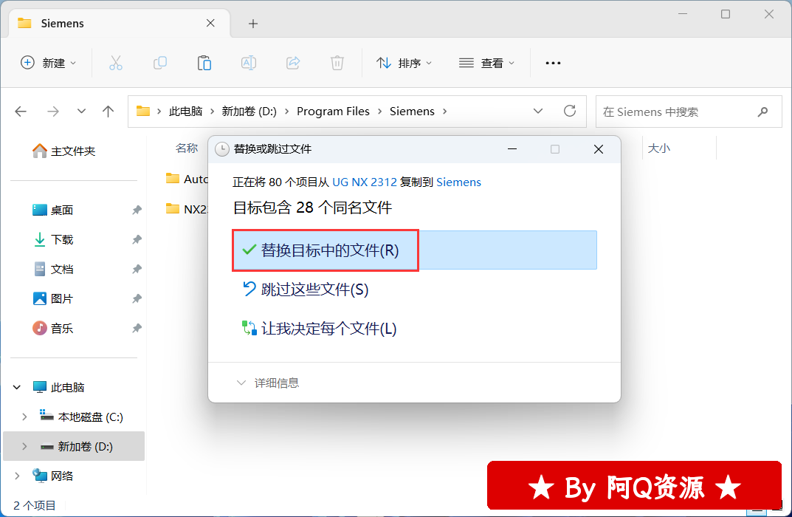Expand 详细信息 in the replace dialog
This screenshot has width=792, height=517.
coord(268,383)
